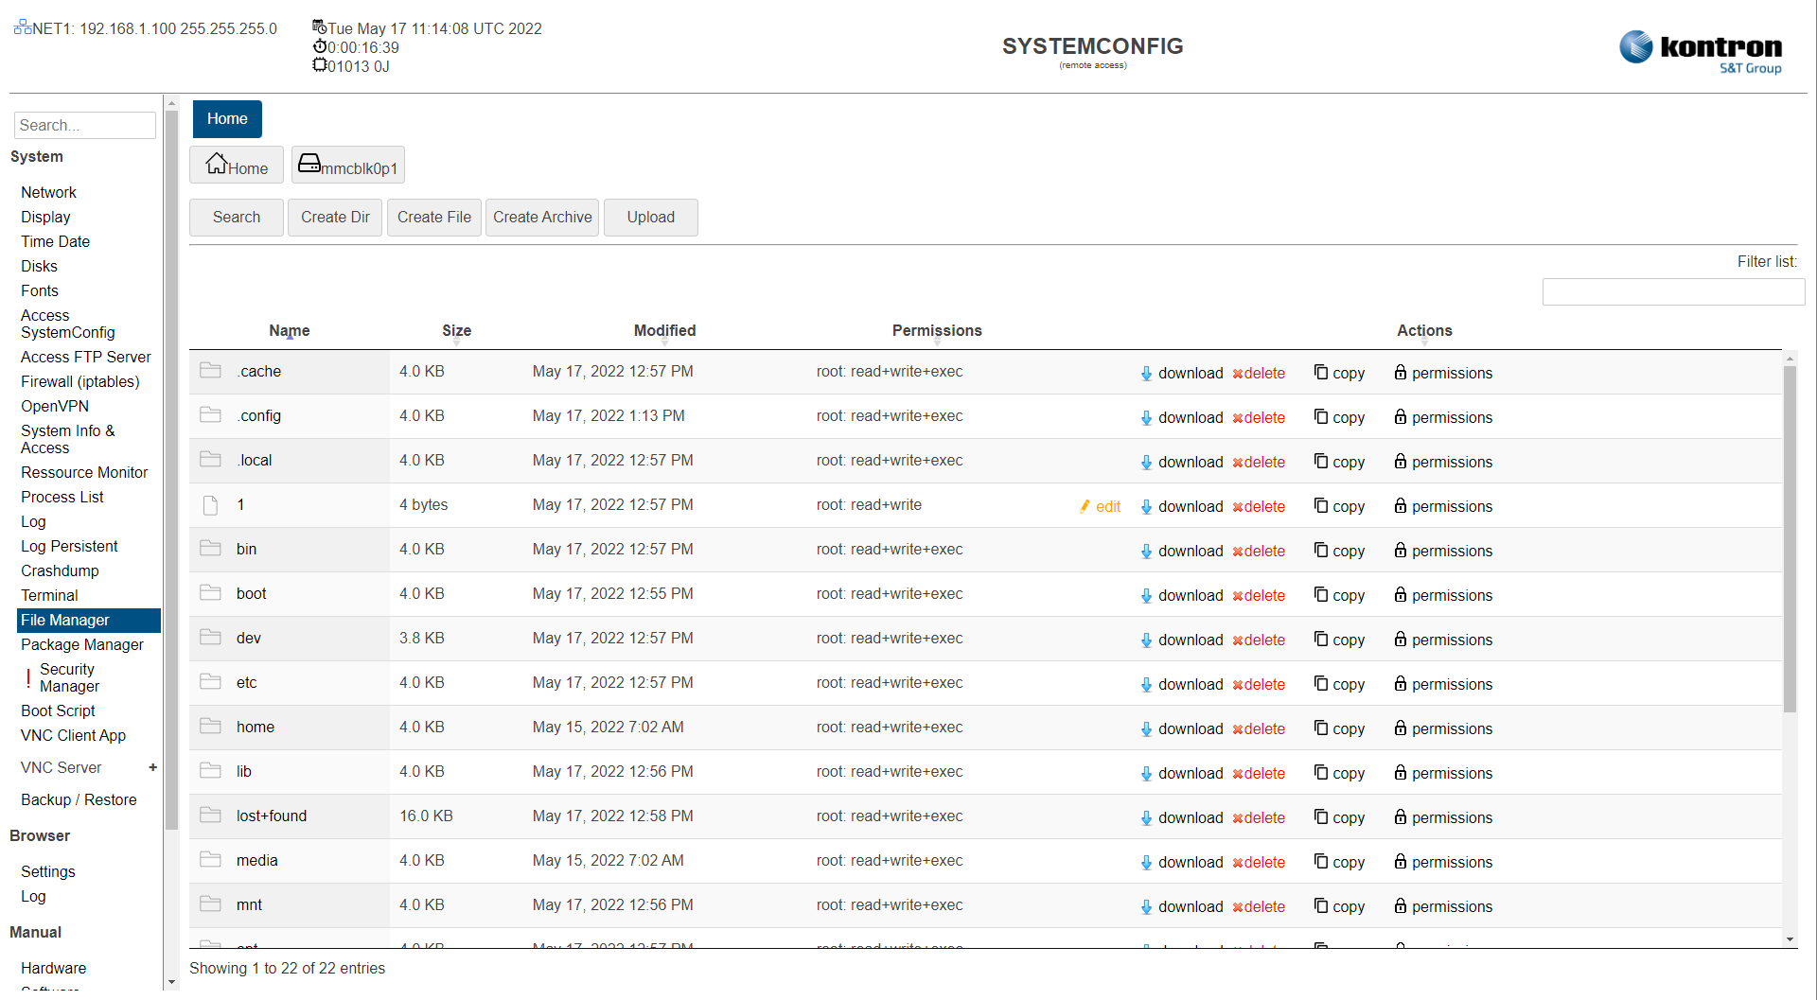Screen dimensions: 1817x1000
Task: Click the sidebar Search box
Action: pyautogui.click(x=84, y=125)
